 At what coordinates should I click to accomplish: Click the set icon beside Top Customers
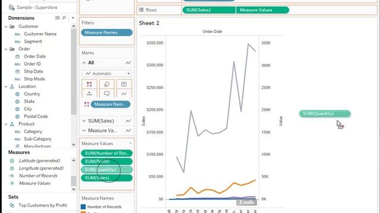pyautogui.click(x=12, y=205)
